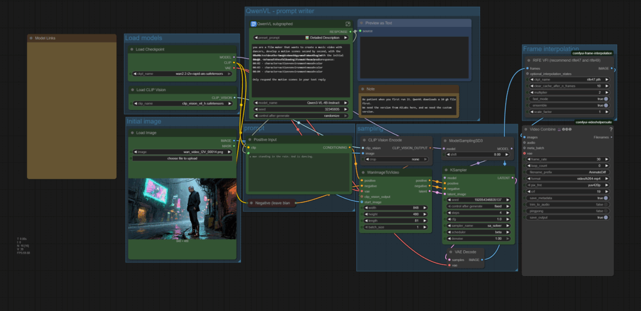
Task: Click choose file to upload button
Action: click(182, 158)
